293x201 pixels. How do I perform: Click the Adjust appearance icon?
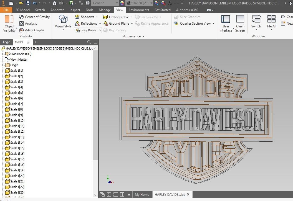(156, 3)
